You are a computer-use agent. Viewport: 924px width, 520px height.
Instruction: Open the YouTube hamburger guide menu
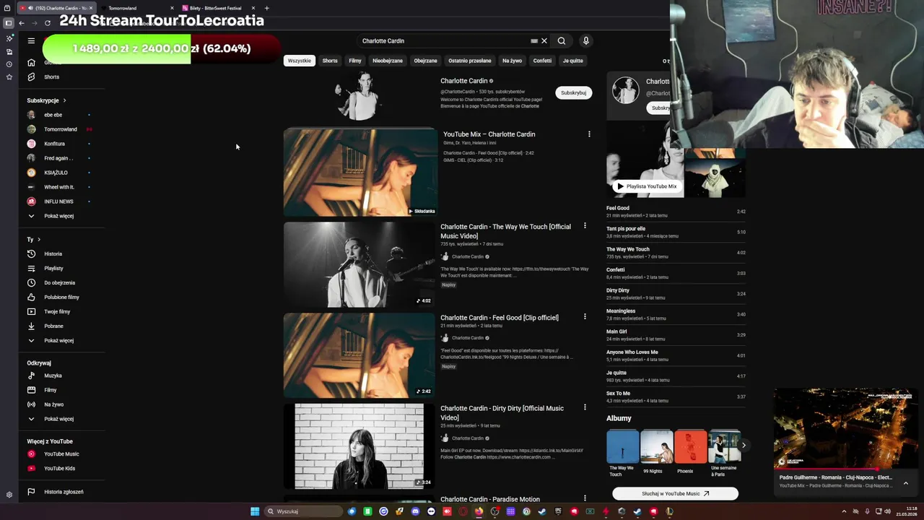[31, 40]
